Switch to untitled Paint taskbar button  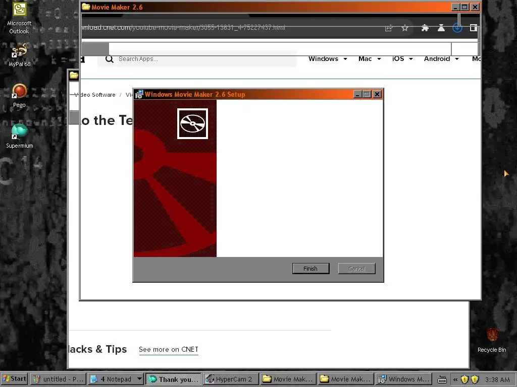point(59,379)
